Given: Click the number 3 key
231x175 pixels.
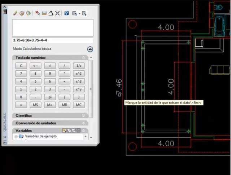Looking at the screenshot, I should (x=50, y=89).
